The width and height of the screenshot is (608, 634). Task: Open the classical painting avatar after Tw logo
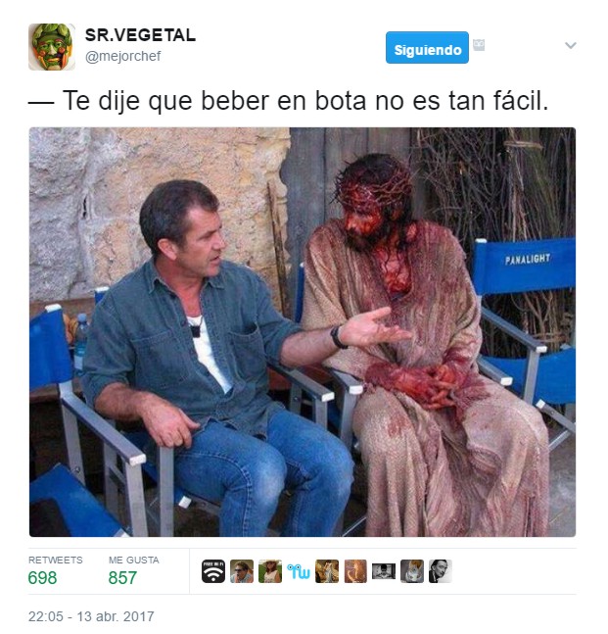[327, 571]
